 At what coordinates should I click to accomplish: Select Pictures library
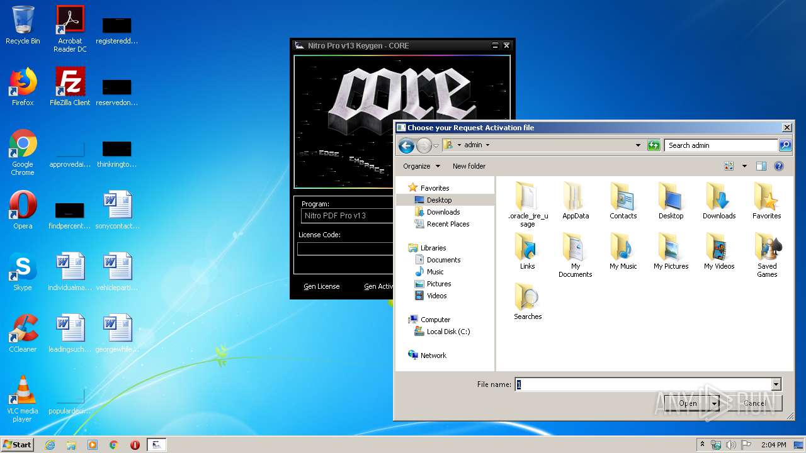tap(433, 284)
